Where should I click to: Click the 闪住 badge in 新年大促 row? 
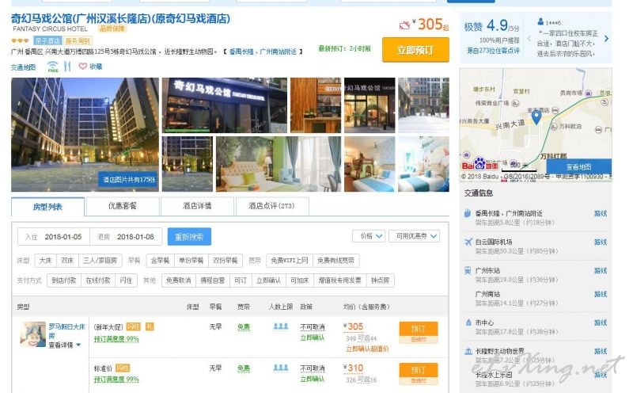[134, 326]
